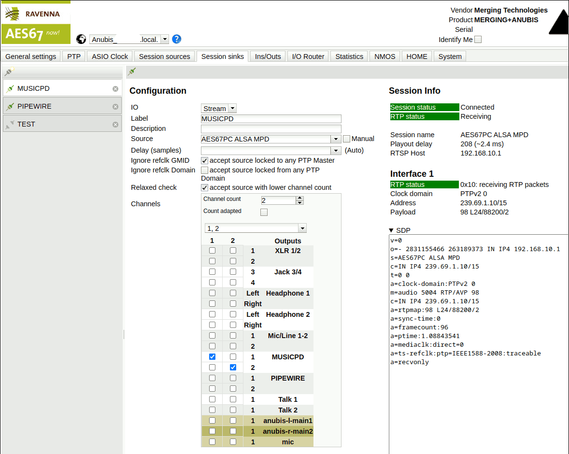Select the Session sinks tab
Screen dimensions: 569x454
point(223,57)
